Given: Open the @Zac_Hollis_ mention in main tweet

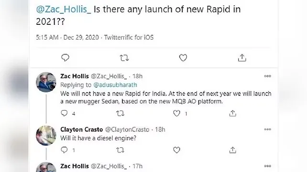Looking at the screenshot, I should coord(64,10).
